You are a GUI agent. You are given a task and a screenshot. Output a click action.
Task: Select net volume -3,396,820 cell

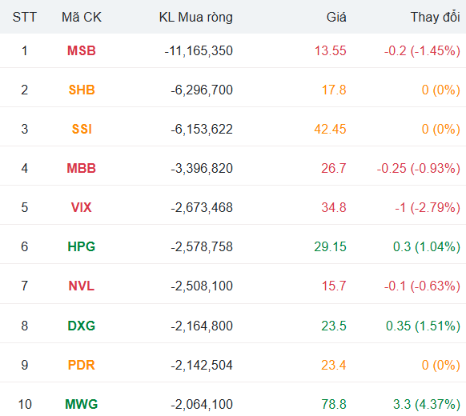[x=202, y=168]
